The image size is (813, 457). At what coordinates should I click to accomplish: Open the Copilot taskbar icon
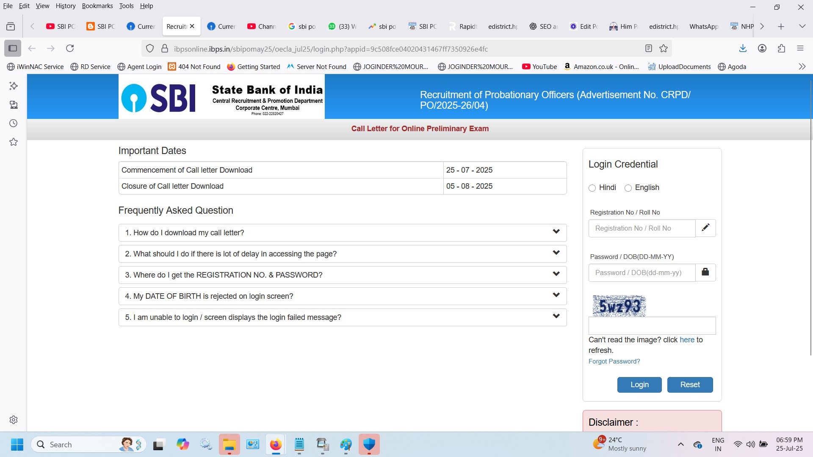(183, 445)
